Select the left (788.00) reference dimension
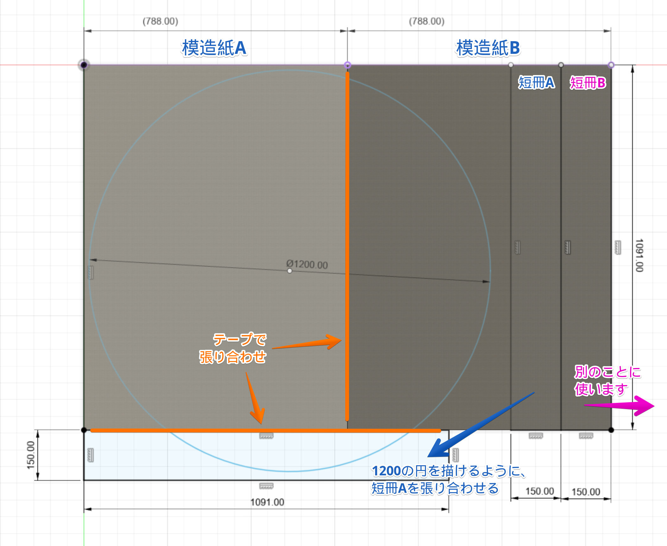 (160, 21)
